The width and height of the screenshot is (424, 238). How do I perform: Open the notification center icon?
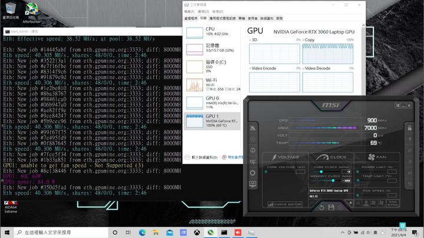(x=415, y=232)
